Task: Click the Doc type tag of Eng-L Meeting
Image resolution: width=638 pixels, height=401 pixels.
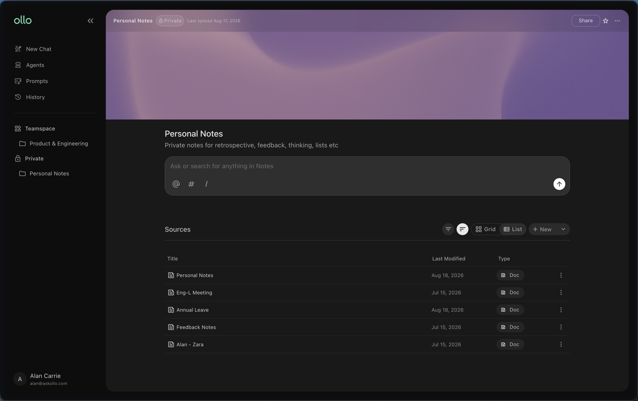Action: pos(510,293)
